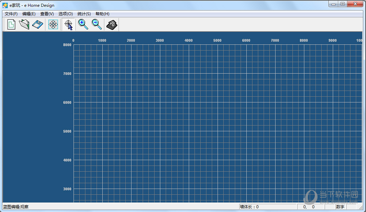Expand the 统计(S) menu
366x212 pixels.
pos(84,14)
